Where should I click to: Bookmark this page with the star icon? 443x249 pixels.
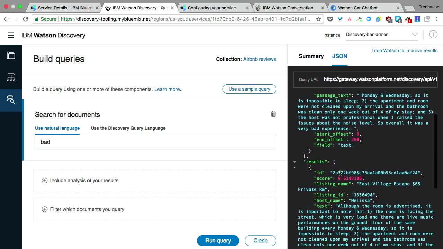[x=319, y=19]
